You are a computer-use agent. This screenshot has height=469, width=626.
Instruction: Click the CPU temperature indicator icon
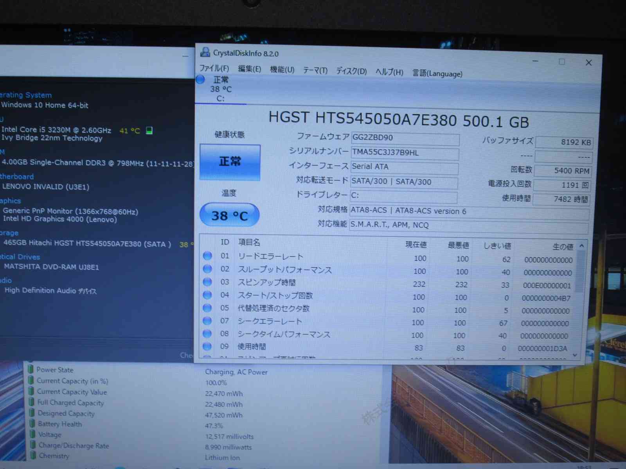point(149,130)
